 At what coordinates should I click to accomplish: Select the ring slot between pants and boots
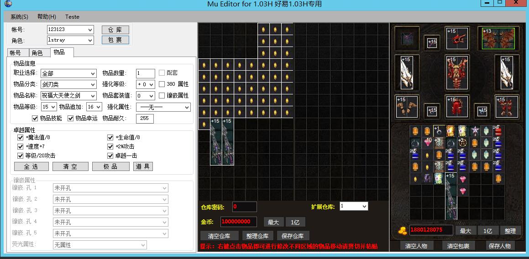click(482, 111)
